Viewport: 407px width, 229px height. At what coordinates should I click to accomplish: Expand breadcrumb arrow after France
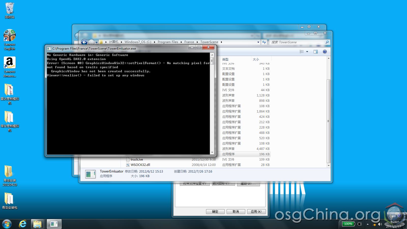point(197,42)
